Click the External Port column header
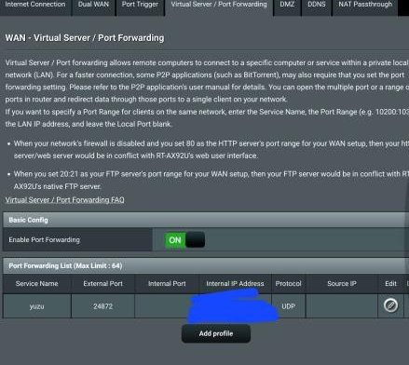The image size is (409, 365). click(102, 284)
